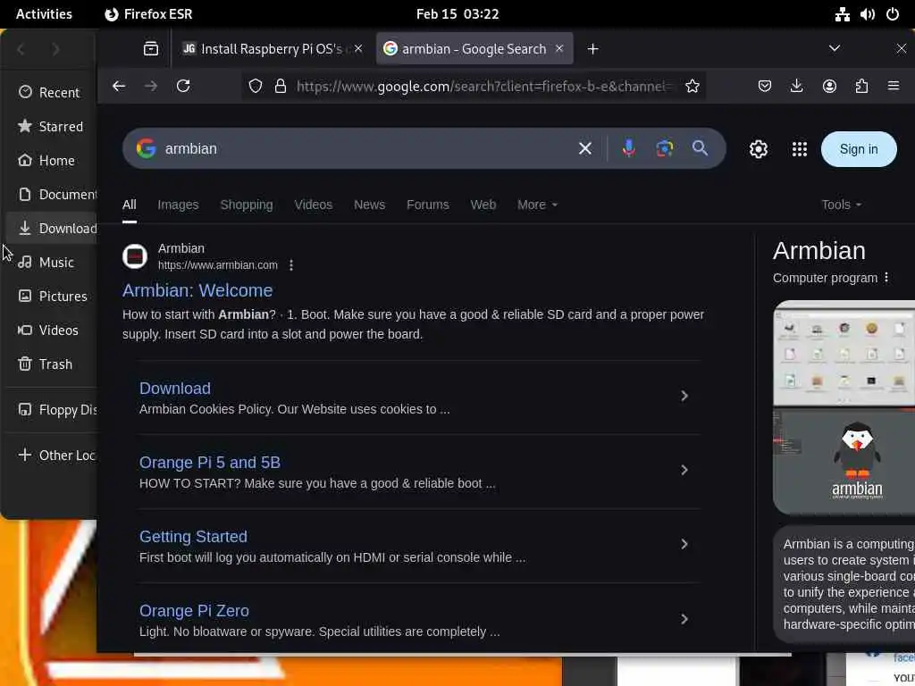Open options for Armbian result

click(291, 265)
